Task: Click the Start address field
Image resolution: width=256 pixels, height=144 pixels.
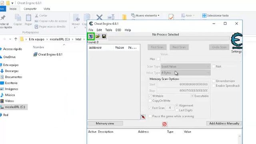Action: pyautogui.click(x=182, y=84)
